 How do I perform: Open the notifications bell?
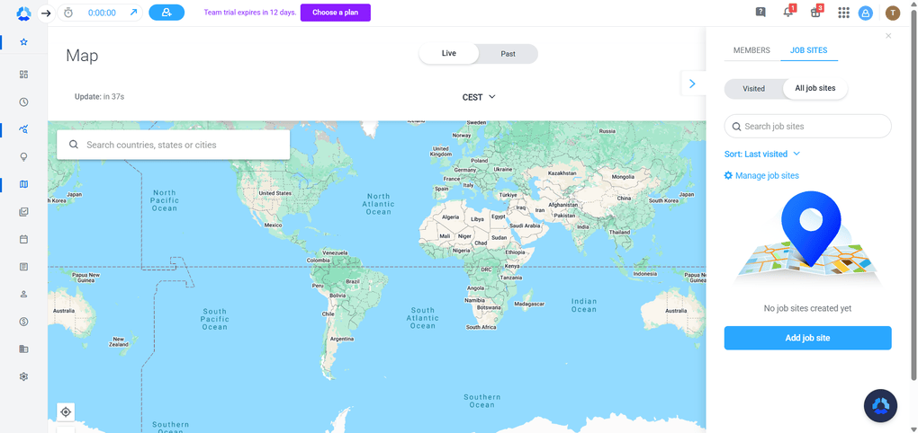pyautogui.click(x=788, y=13)
